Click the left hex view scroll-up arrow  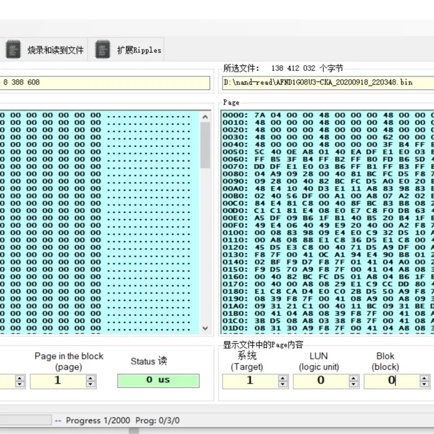(x=205, y=117)
